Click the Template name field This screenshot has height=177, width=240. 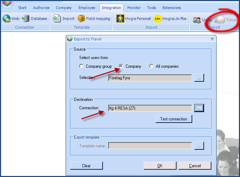pyautogui.click(x=150, y=146)
